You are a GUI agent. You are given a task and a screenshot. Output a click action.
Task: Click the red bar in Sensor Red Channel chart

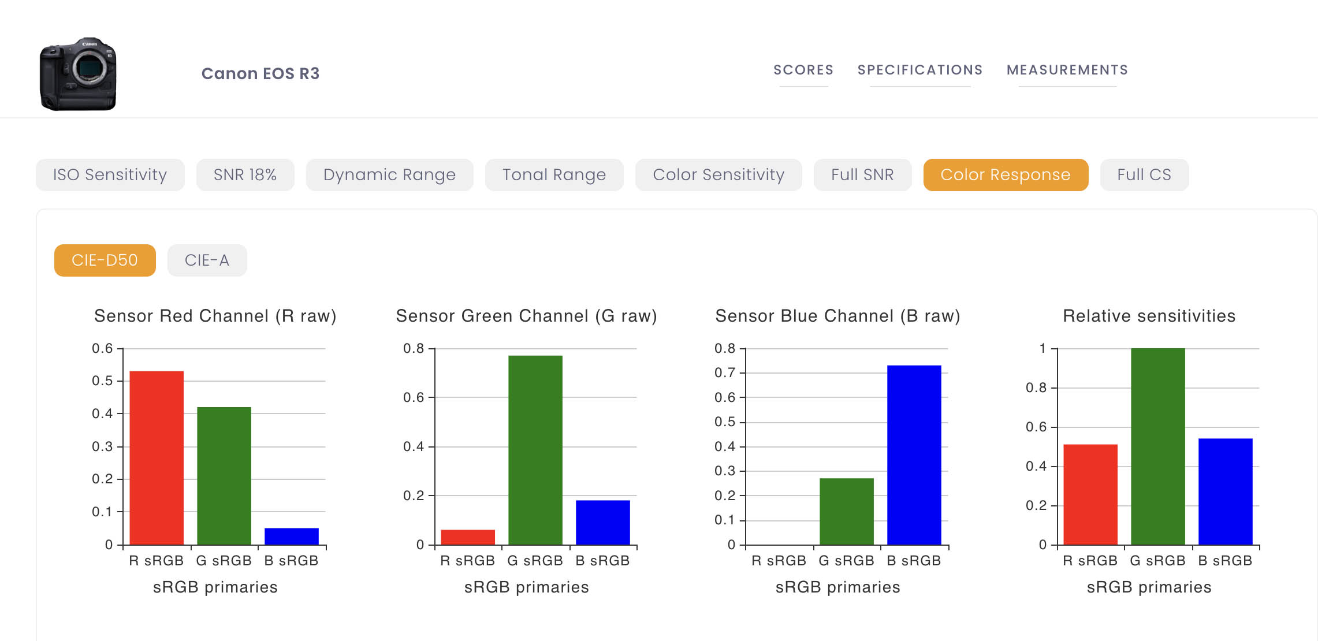(157, 458)
